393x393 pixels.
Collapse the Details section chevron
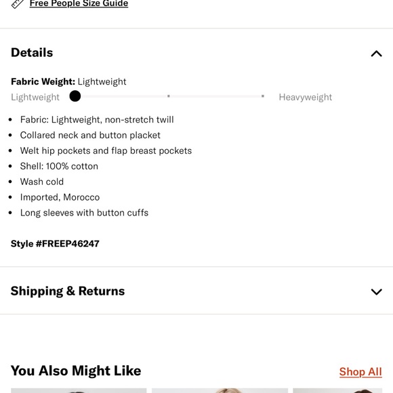click(x=376, y=54)
